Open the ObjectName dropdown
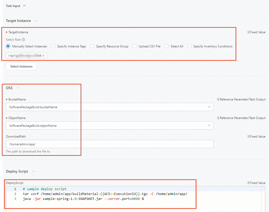 110,125
